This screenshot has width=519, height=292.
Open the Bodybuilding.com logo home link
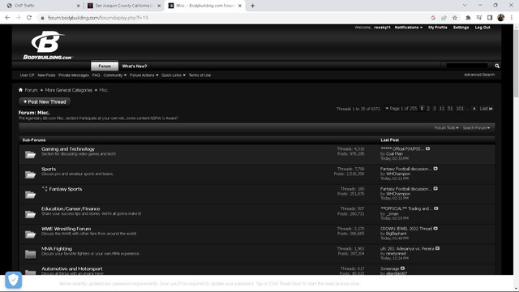click(47, 45)
